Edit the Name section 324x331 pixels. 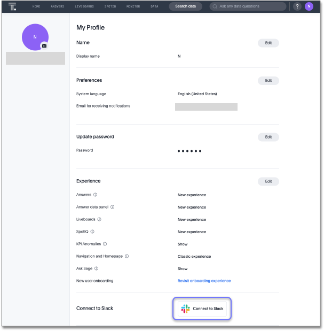pyautogui.click(x=268, y=43)
